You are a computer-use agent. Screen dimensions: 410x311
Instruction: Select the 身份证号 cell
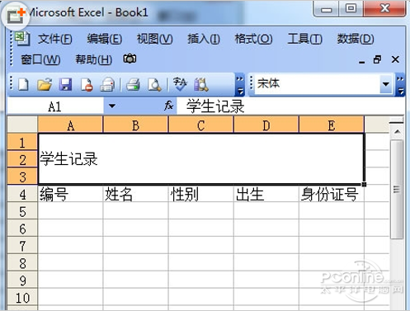point(332,194)
